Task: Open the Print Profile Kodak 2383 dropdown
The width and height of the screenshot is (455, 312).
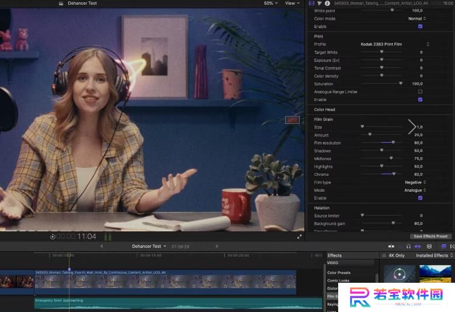Action: [395, 44]
